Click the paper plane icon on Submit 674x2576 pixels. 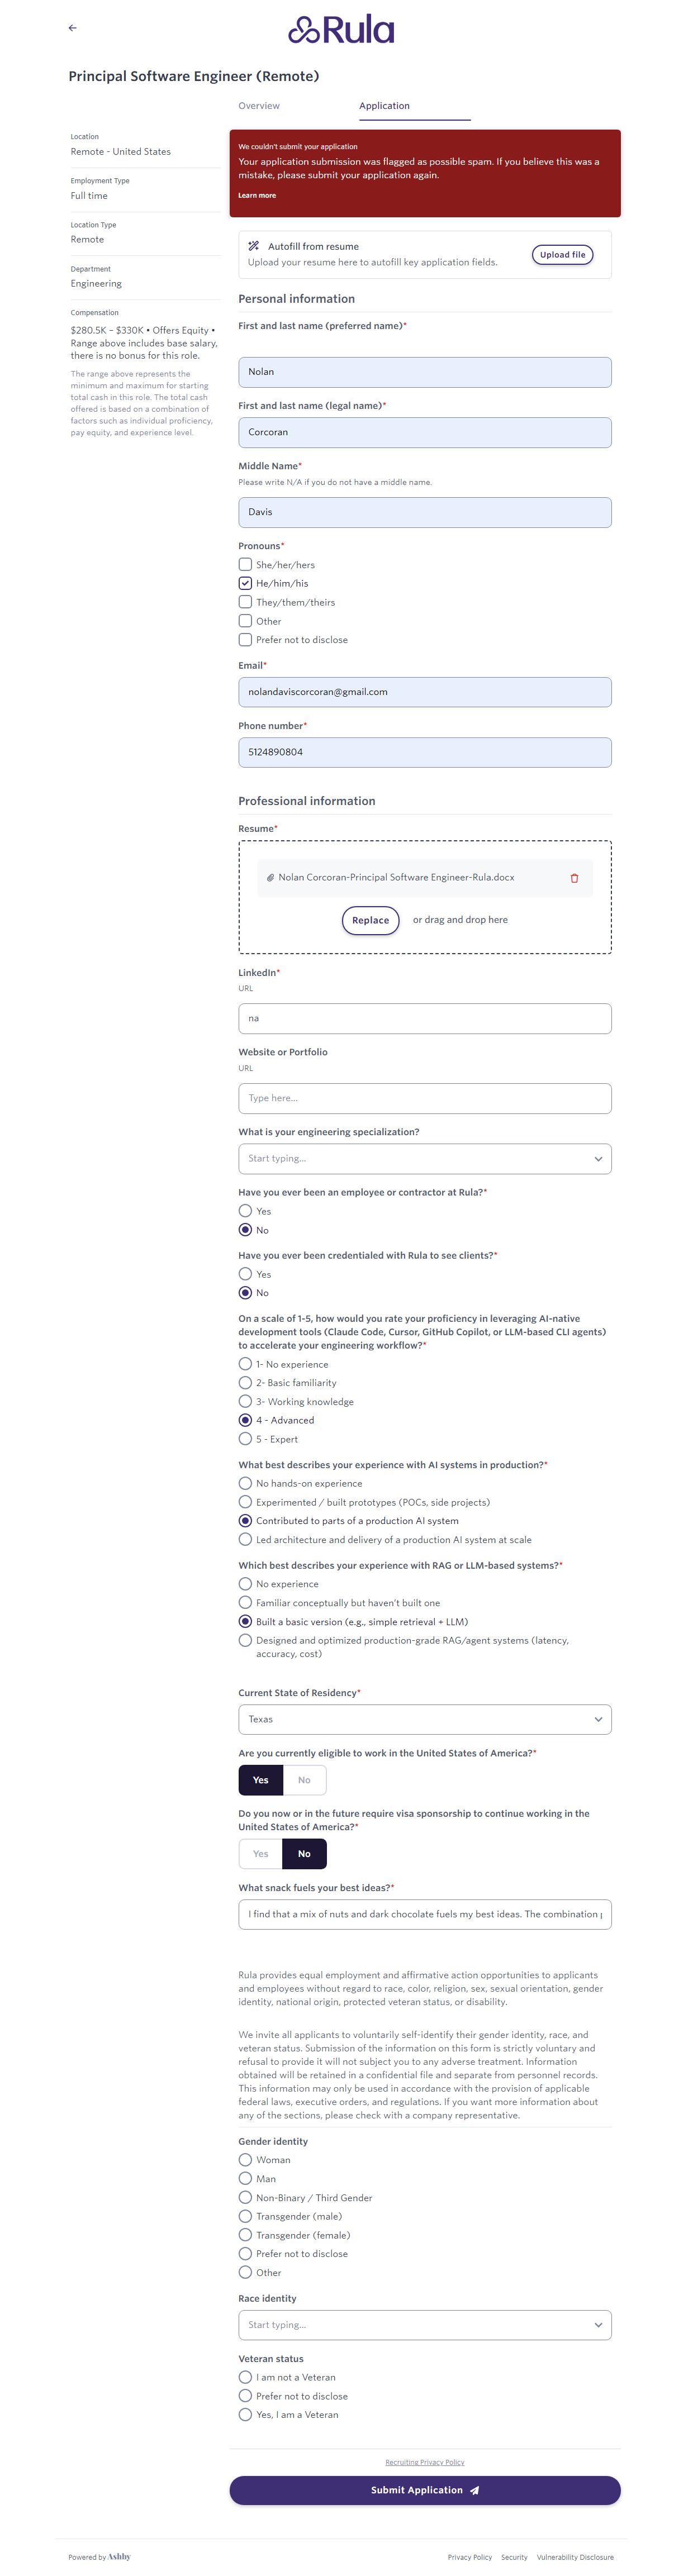(x=475, y=2490)
